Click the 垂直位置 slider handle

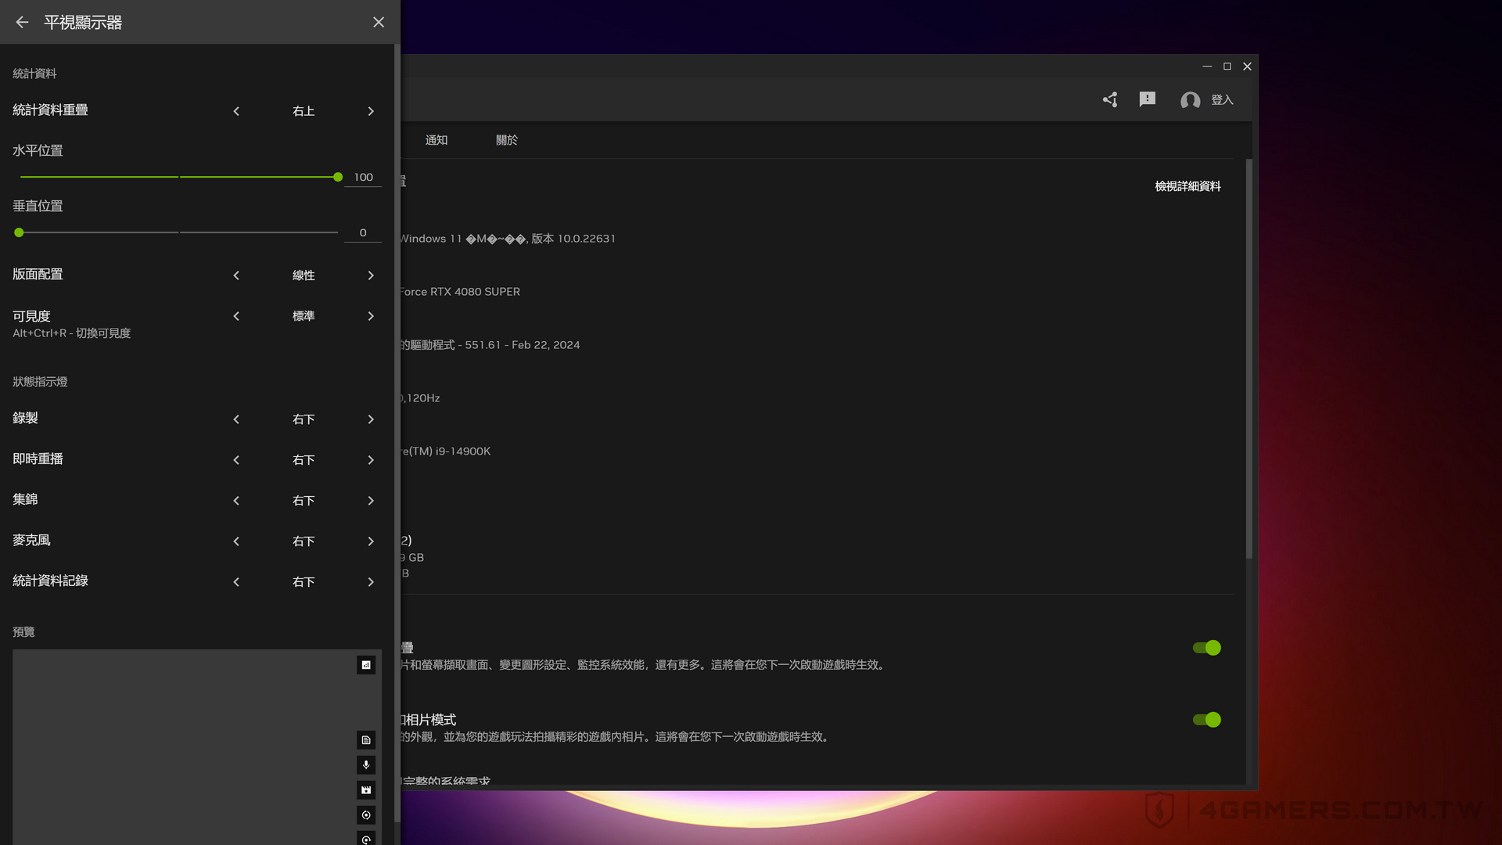[19, 232]
